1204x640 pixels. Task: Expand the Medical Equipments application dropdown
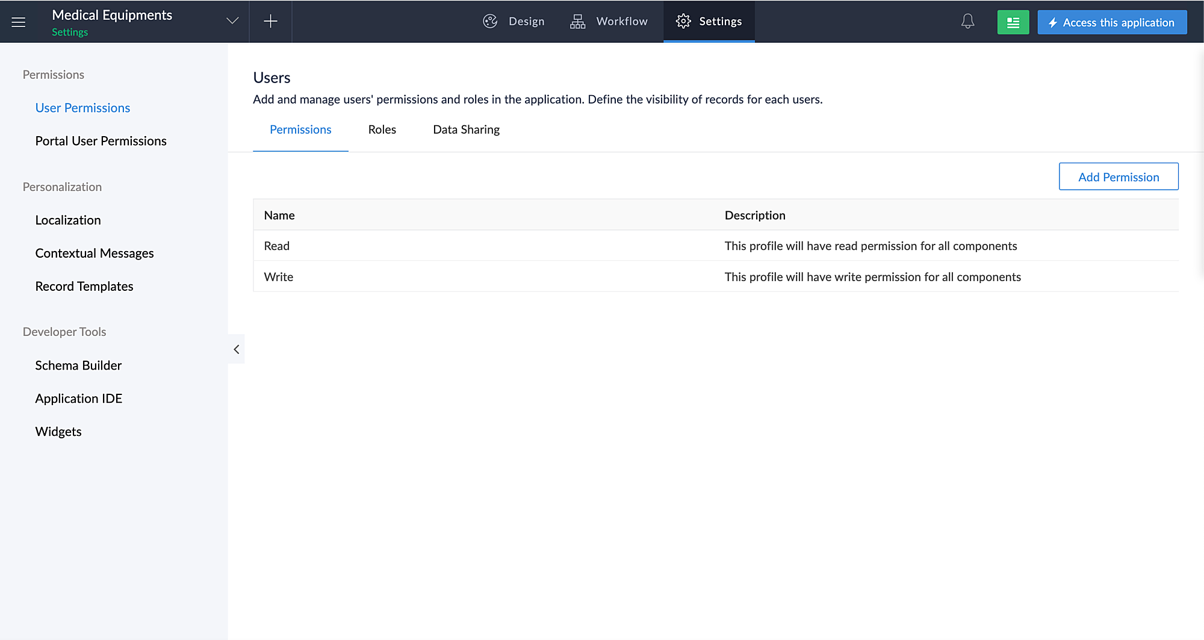[x=232, y=21]
